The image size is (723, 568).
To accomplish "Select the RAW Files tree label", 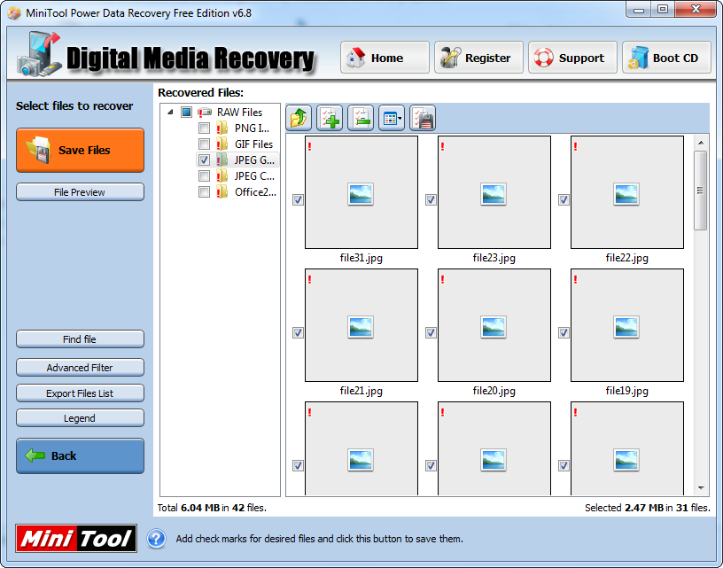I will [239, 113].
